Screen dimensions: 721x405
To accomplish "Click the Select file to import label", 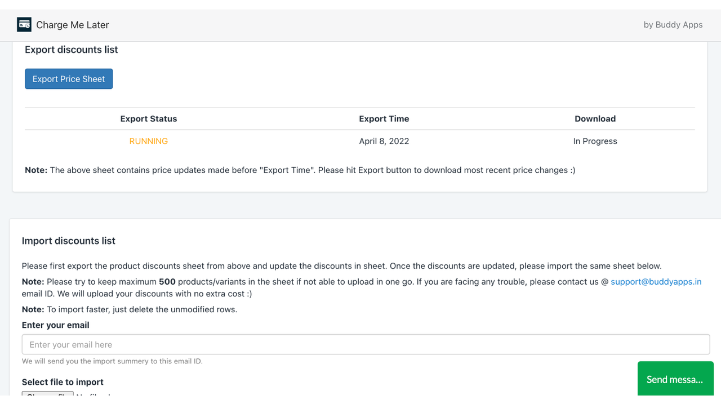I will point(63,382).
